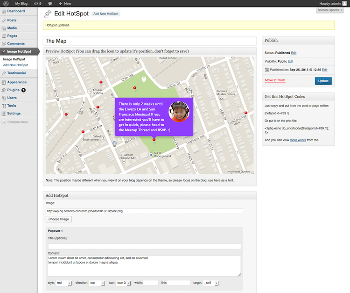
Task: Open the target dropdown set to _self
Action: tap(210, 283)
